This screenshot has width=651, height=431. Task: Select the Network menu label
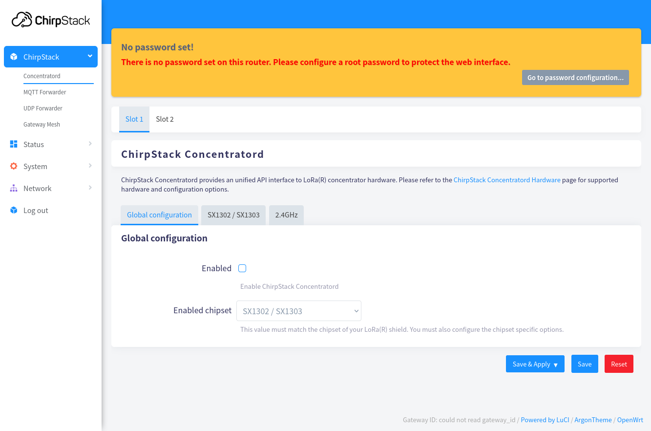tap(37, 189)
